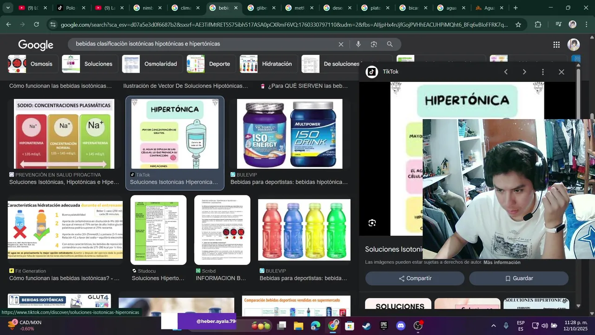
Task: Open the Soluciones Isotonicas Hiperonica... TikTok title
Action: 174,182
